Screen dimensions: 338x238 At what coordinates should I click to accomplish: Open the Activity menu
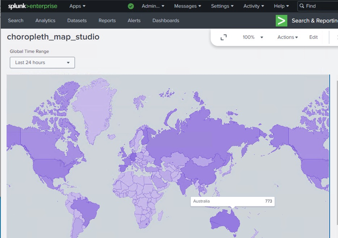coord(253,6)
